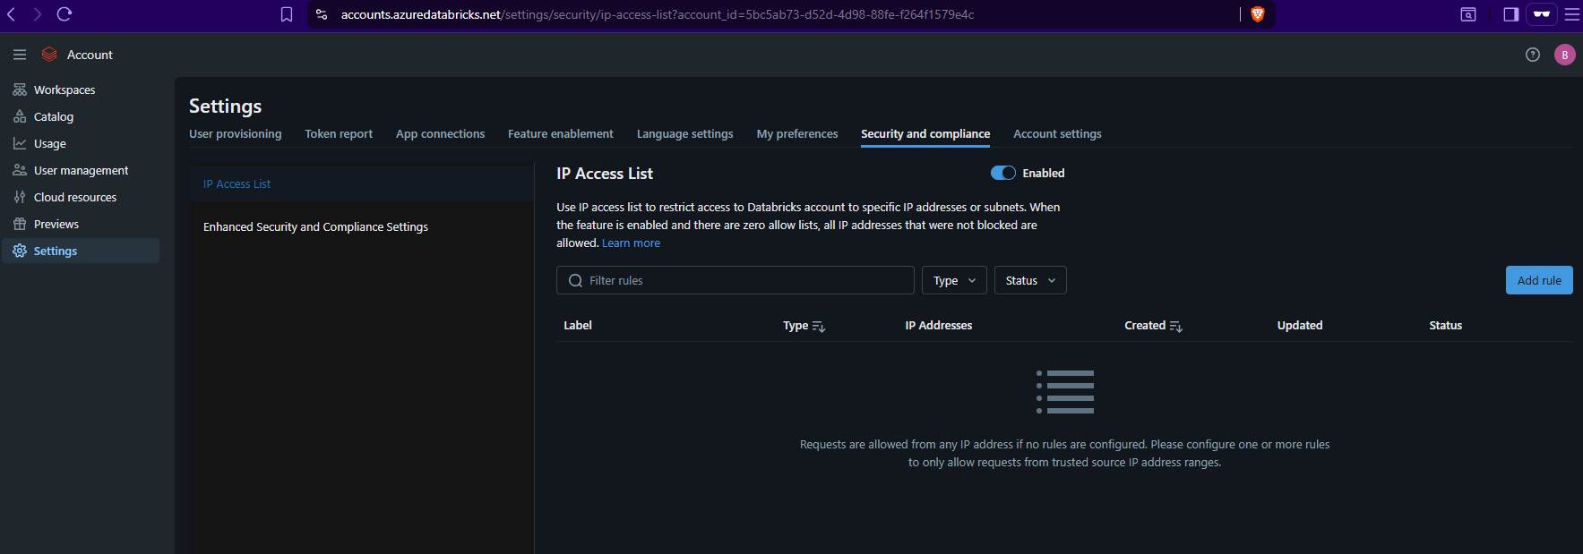
Task: Click the Previews gift sidebar icon
Action: tap(20, 224)
